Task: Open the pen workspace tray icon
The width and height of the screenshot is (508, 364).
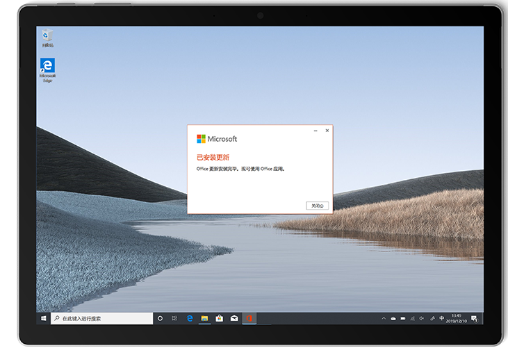Action: point(432,318)
